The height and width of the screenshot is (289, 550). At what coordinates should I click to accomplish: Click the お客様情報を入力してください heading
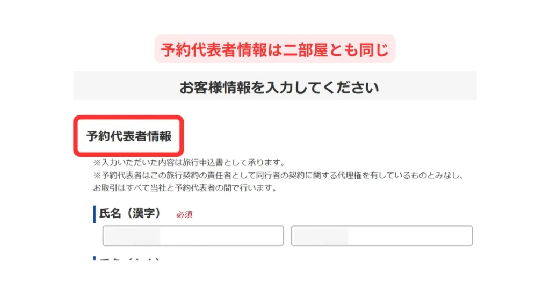(x=279, y=88)
